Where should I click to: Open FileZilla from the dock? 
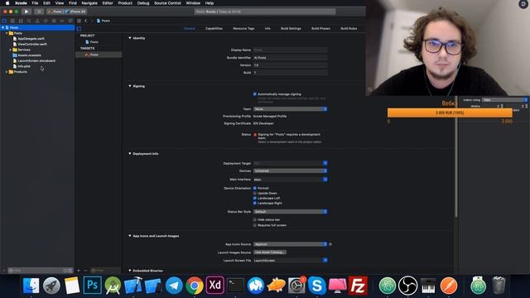click(358, 286)
